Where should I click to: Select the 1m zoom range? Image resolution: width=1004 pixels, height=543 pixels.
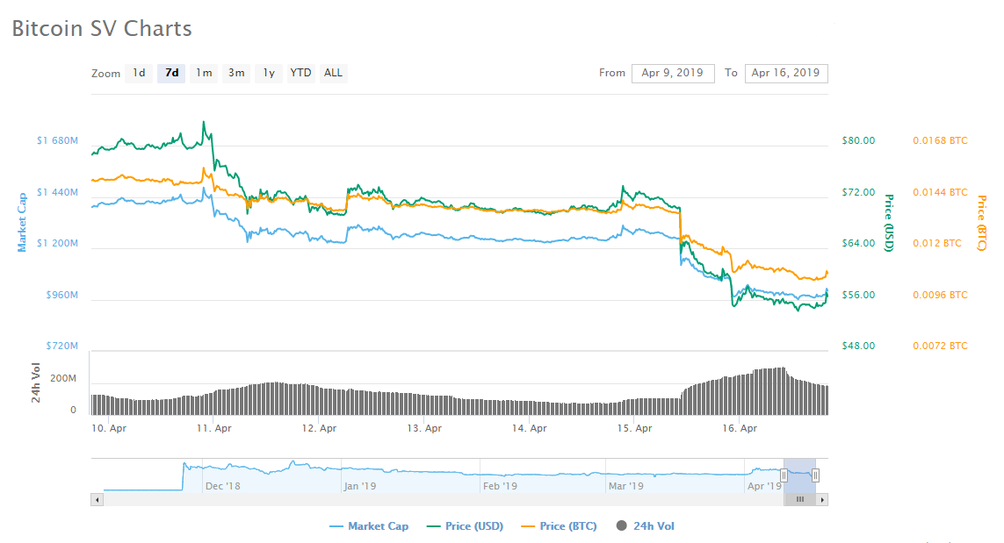tap(203, 73)
